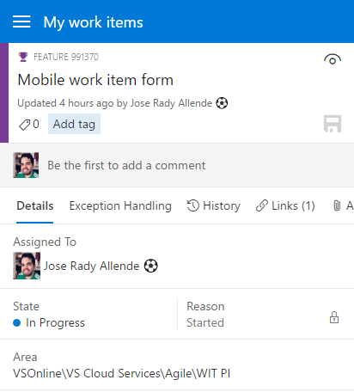Open the hamburger navigation menu
354x392 pixels.
tap(21, 22)
